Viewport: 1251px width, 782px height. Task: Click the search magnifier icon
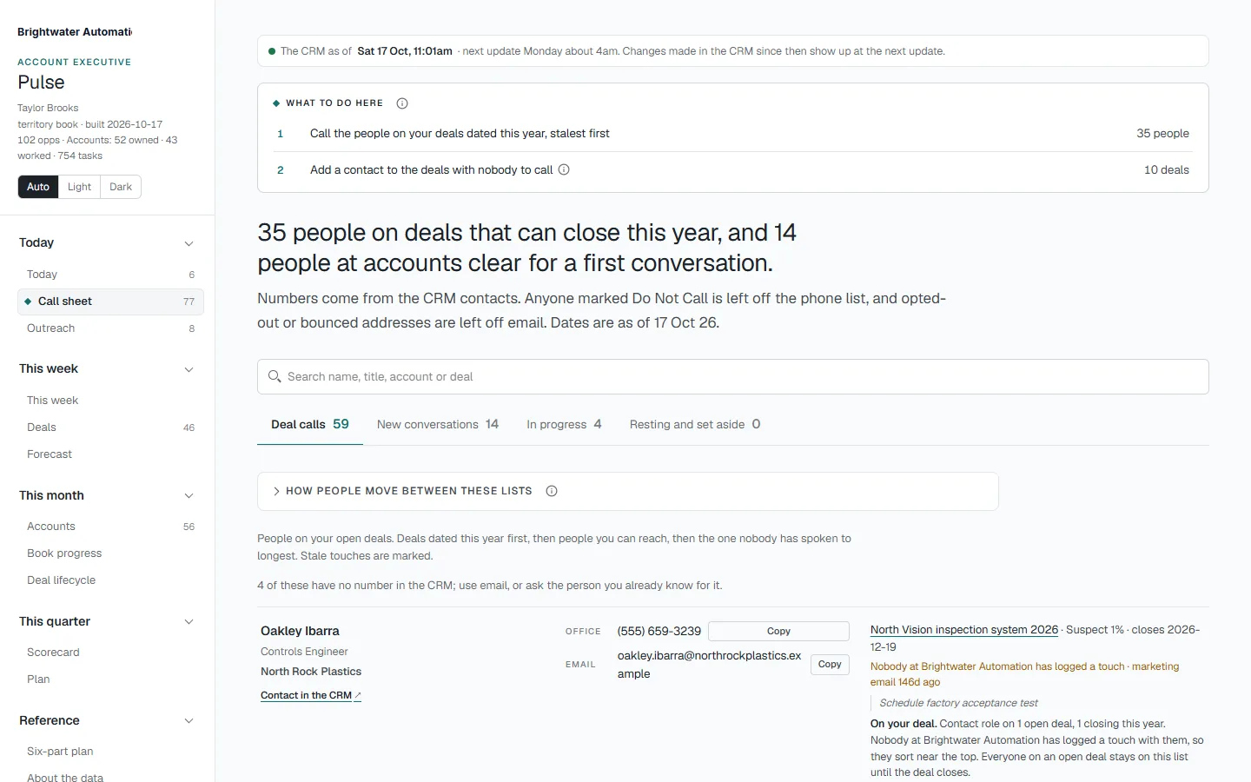point(275,376)
